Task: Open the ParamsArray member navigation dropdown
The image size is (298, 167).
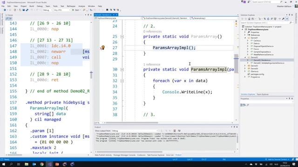Action: (x=214, y=18)
